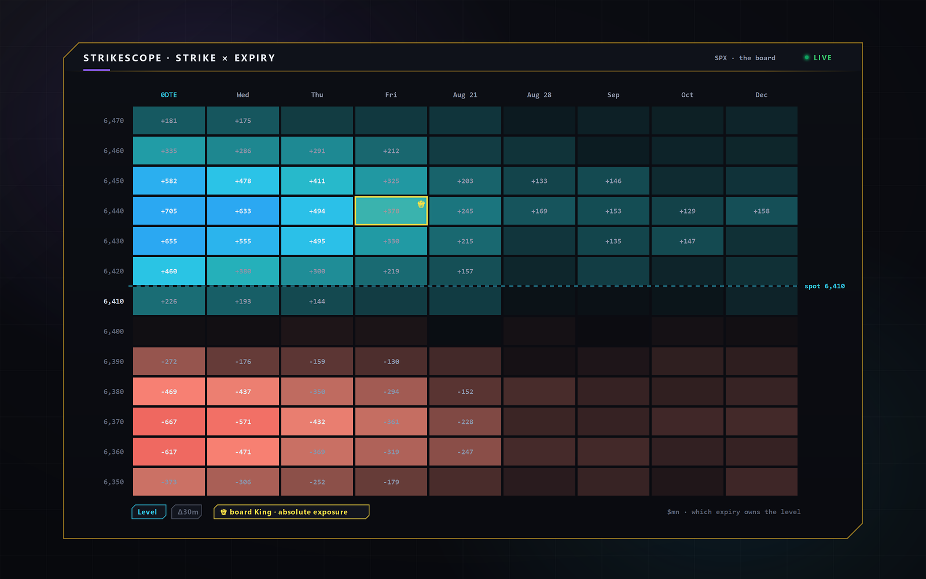Click the -469 heatmap cell
Image resolution: width=926 pixels, height=579 pixels.
click(169, 391)
